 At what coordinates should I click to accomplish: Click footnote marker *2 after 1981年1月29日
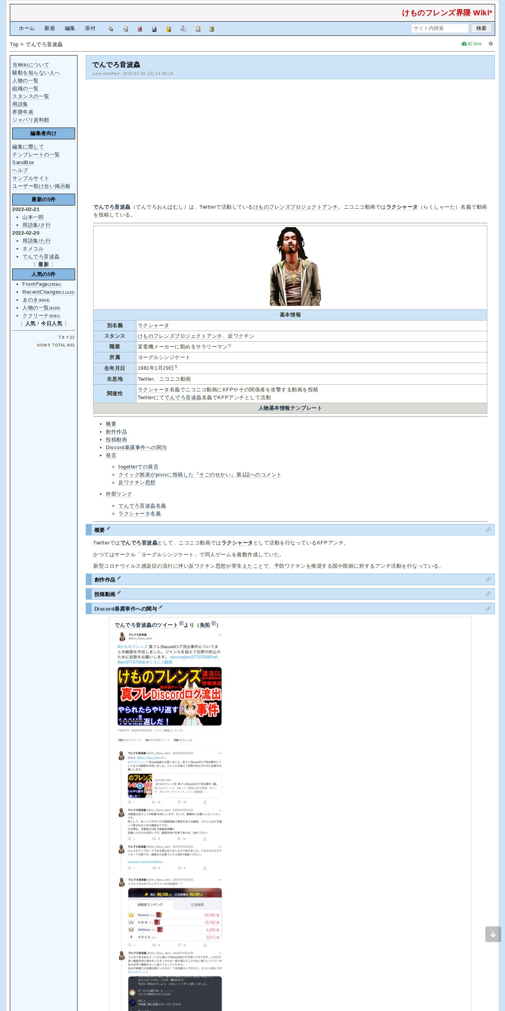pos(175,367)
